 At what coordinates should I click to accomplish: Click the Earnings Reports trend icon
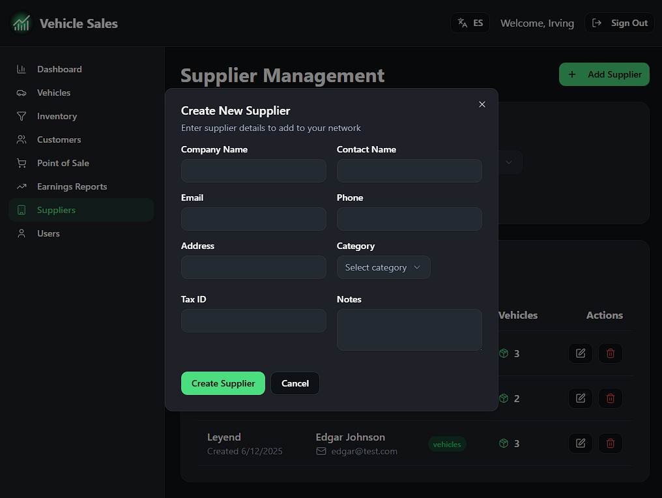click(x=22, y=186)
